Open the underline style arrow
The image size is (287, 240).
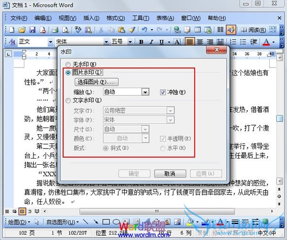(169, 42)
